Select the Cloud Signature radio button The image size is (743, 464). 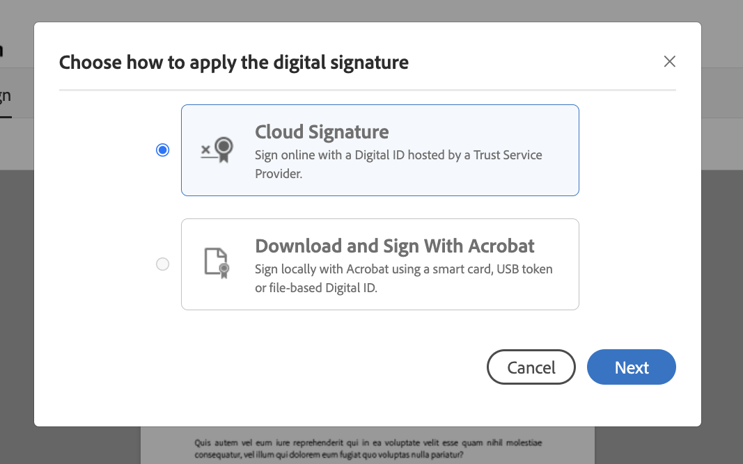coord(162,150)
